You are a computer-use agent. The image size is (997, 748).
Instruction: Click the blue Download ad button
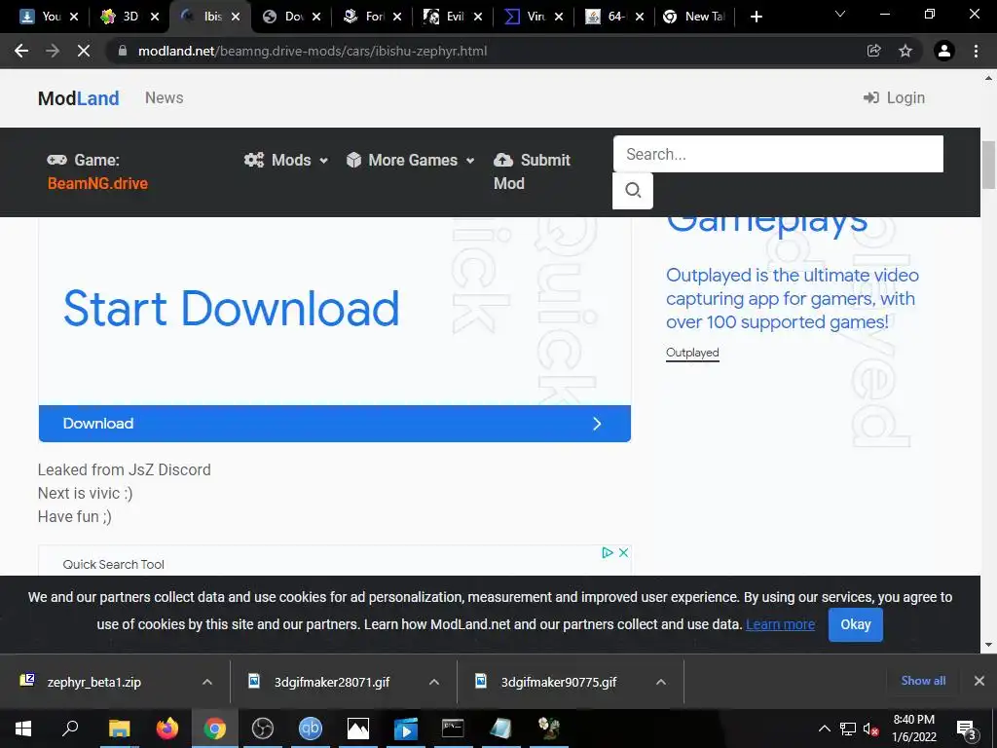click(335, 424)
